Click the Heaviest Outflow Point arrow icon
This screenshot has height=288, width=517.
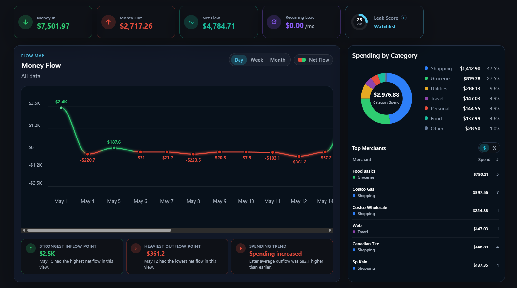click(136, 248)
